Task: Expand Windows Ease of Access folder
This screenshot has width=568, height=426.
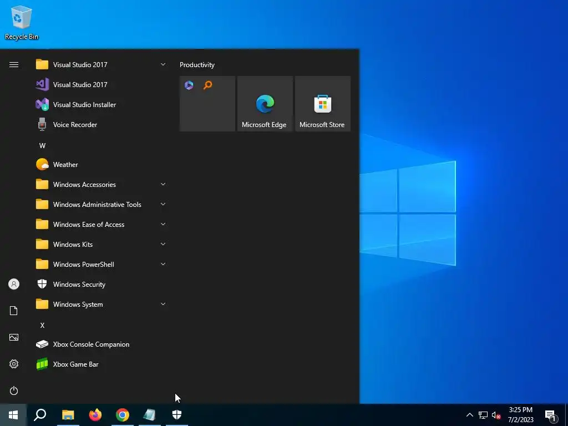Action: 101,225
